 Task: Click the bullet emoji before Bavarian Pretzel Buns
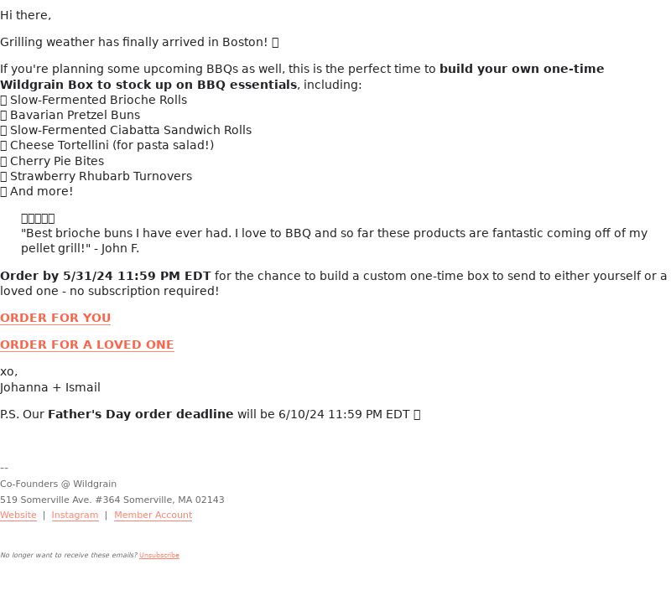pyautogui.click(x=3, y=116)
